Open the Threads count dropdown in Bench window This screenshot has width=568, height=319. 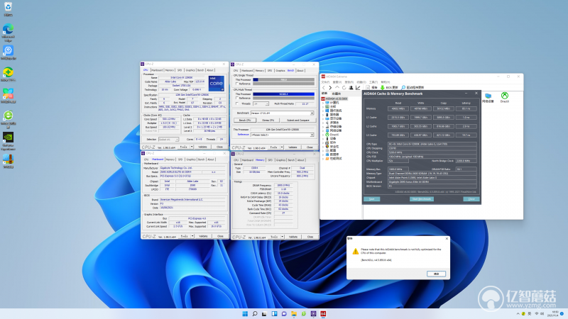point(267,103)
